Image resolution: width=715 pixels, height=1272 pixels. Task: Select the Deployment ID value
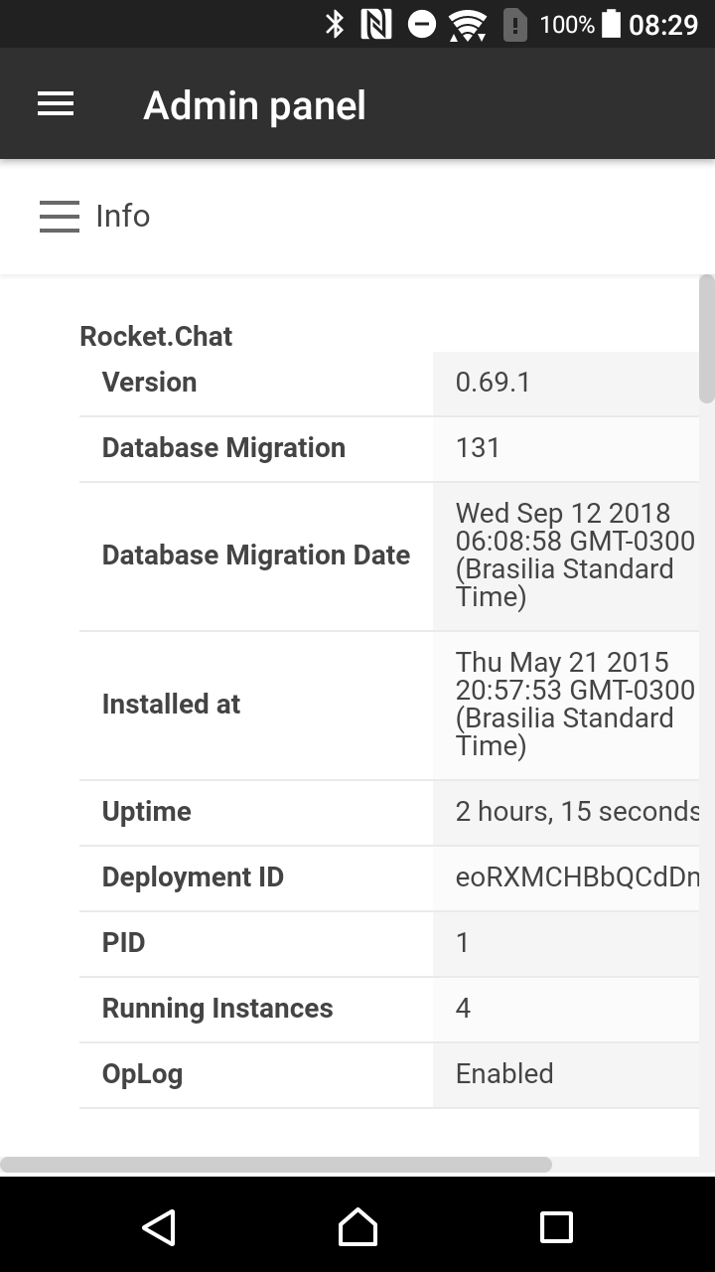tap(577, 876)
